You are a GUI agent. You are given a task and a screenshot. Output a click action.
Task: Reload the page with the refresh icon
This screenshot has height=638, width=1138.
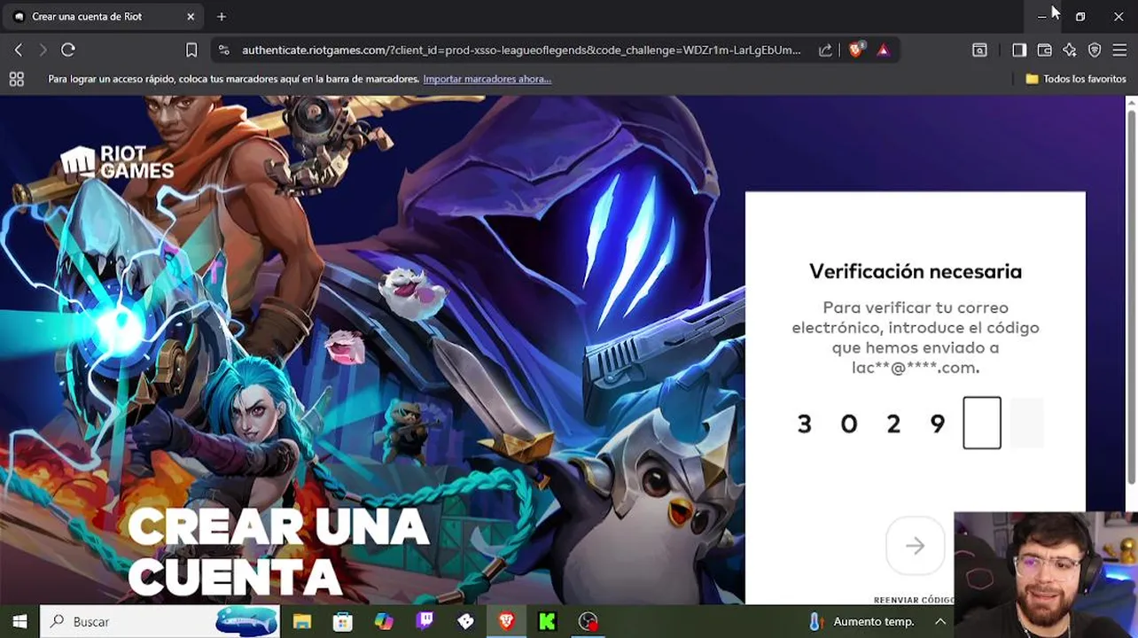(x=68, y=51)
